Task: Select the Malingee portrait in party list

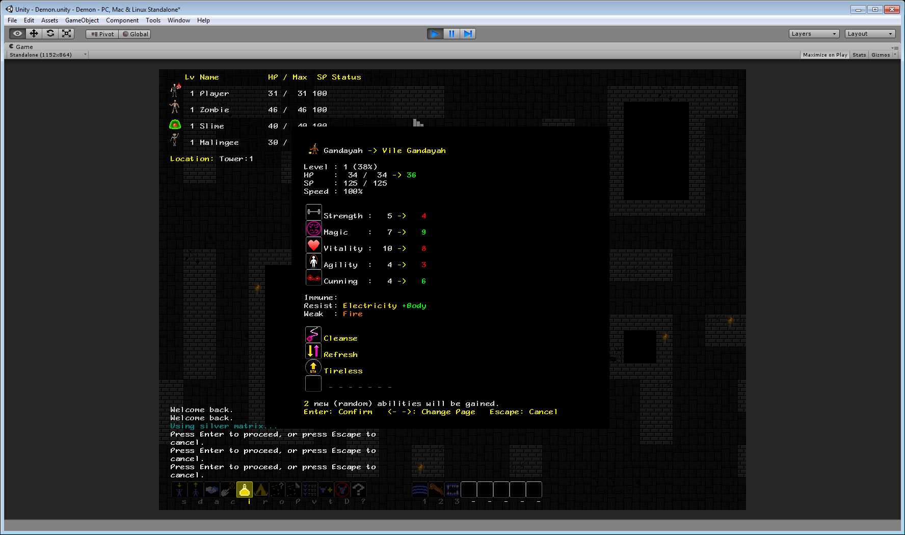Action: [175, 140]
